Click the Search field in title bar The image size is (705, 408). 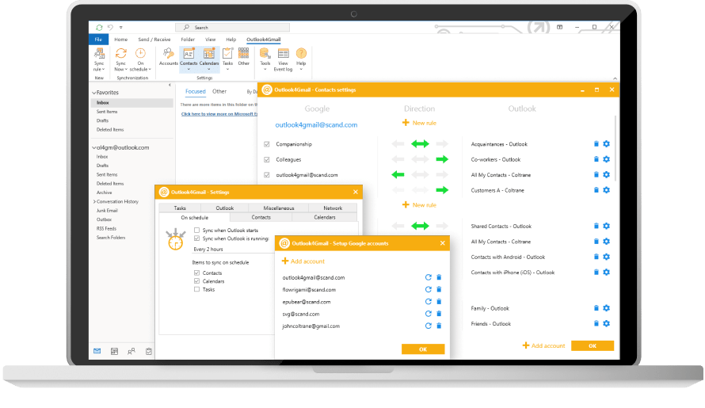(x=232, y=28)
